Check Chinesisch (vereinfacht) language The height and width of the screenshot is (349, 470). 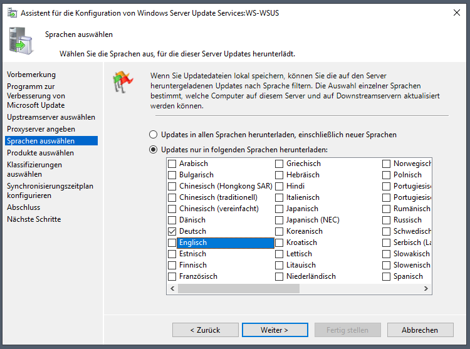[x=172, y=209]
